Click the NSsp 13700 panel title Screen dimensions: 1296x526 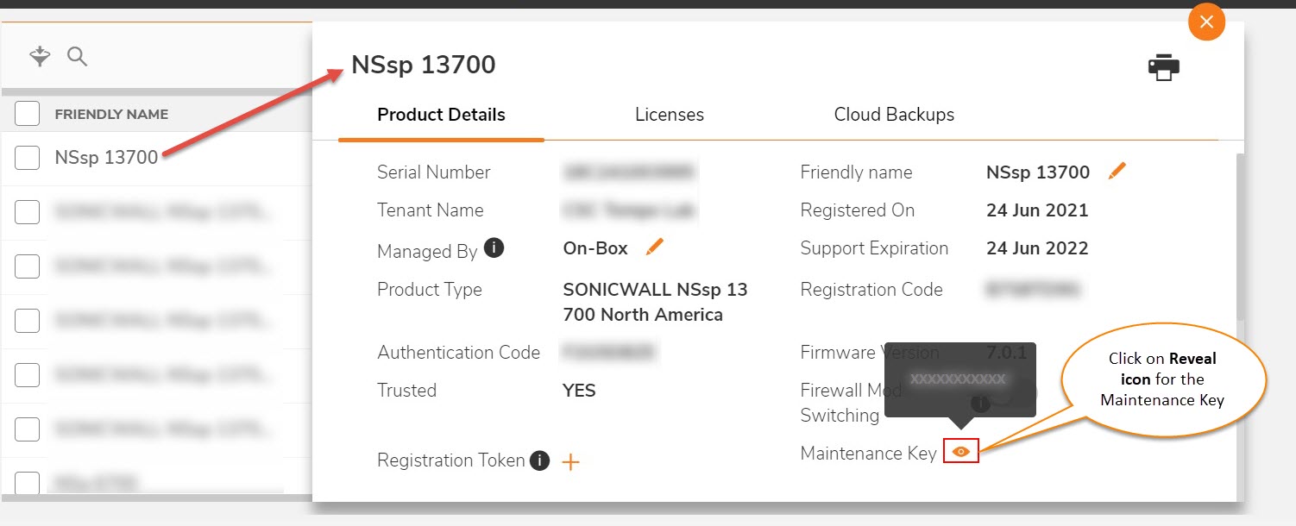pyautogui.click(x=423, y=65)
